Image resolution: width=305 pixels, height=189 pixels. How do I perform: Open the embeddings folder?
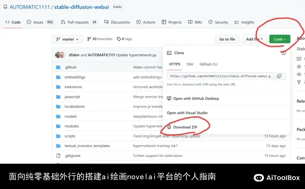pyautogui.click(x=75, y=77)
